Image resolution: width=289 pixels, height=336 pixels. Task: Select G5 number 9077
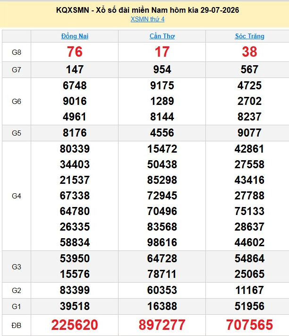pyautogui.click(x=250, y=133)
